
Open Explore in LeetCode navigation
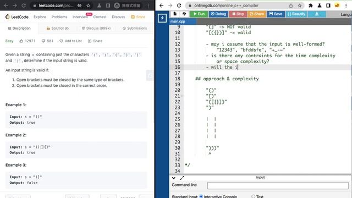[x=40, y=17]
